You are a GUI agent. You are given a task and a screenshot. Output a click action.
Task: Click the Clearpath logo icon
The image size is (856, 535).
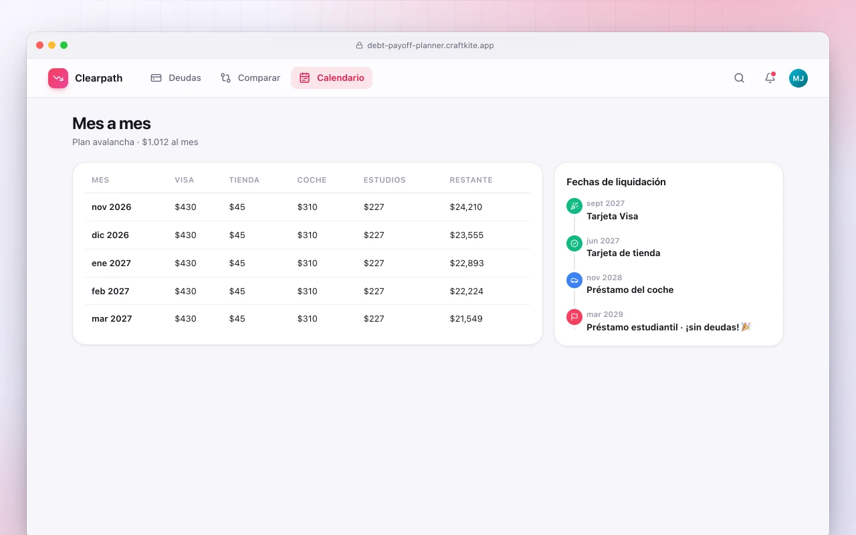point(58,78)
